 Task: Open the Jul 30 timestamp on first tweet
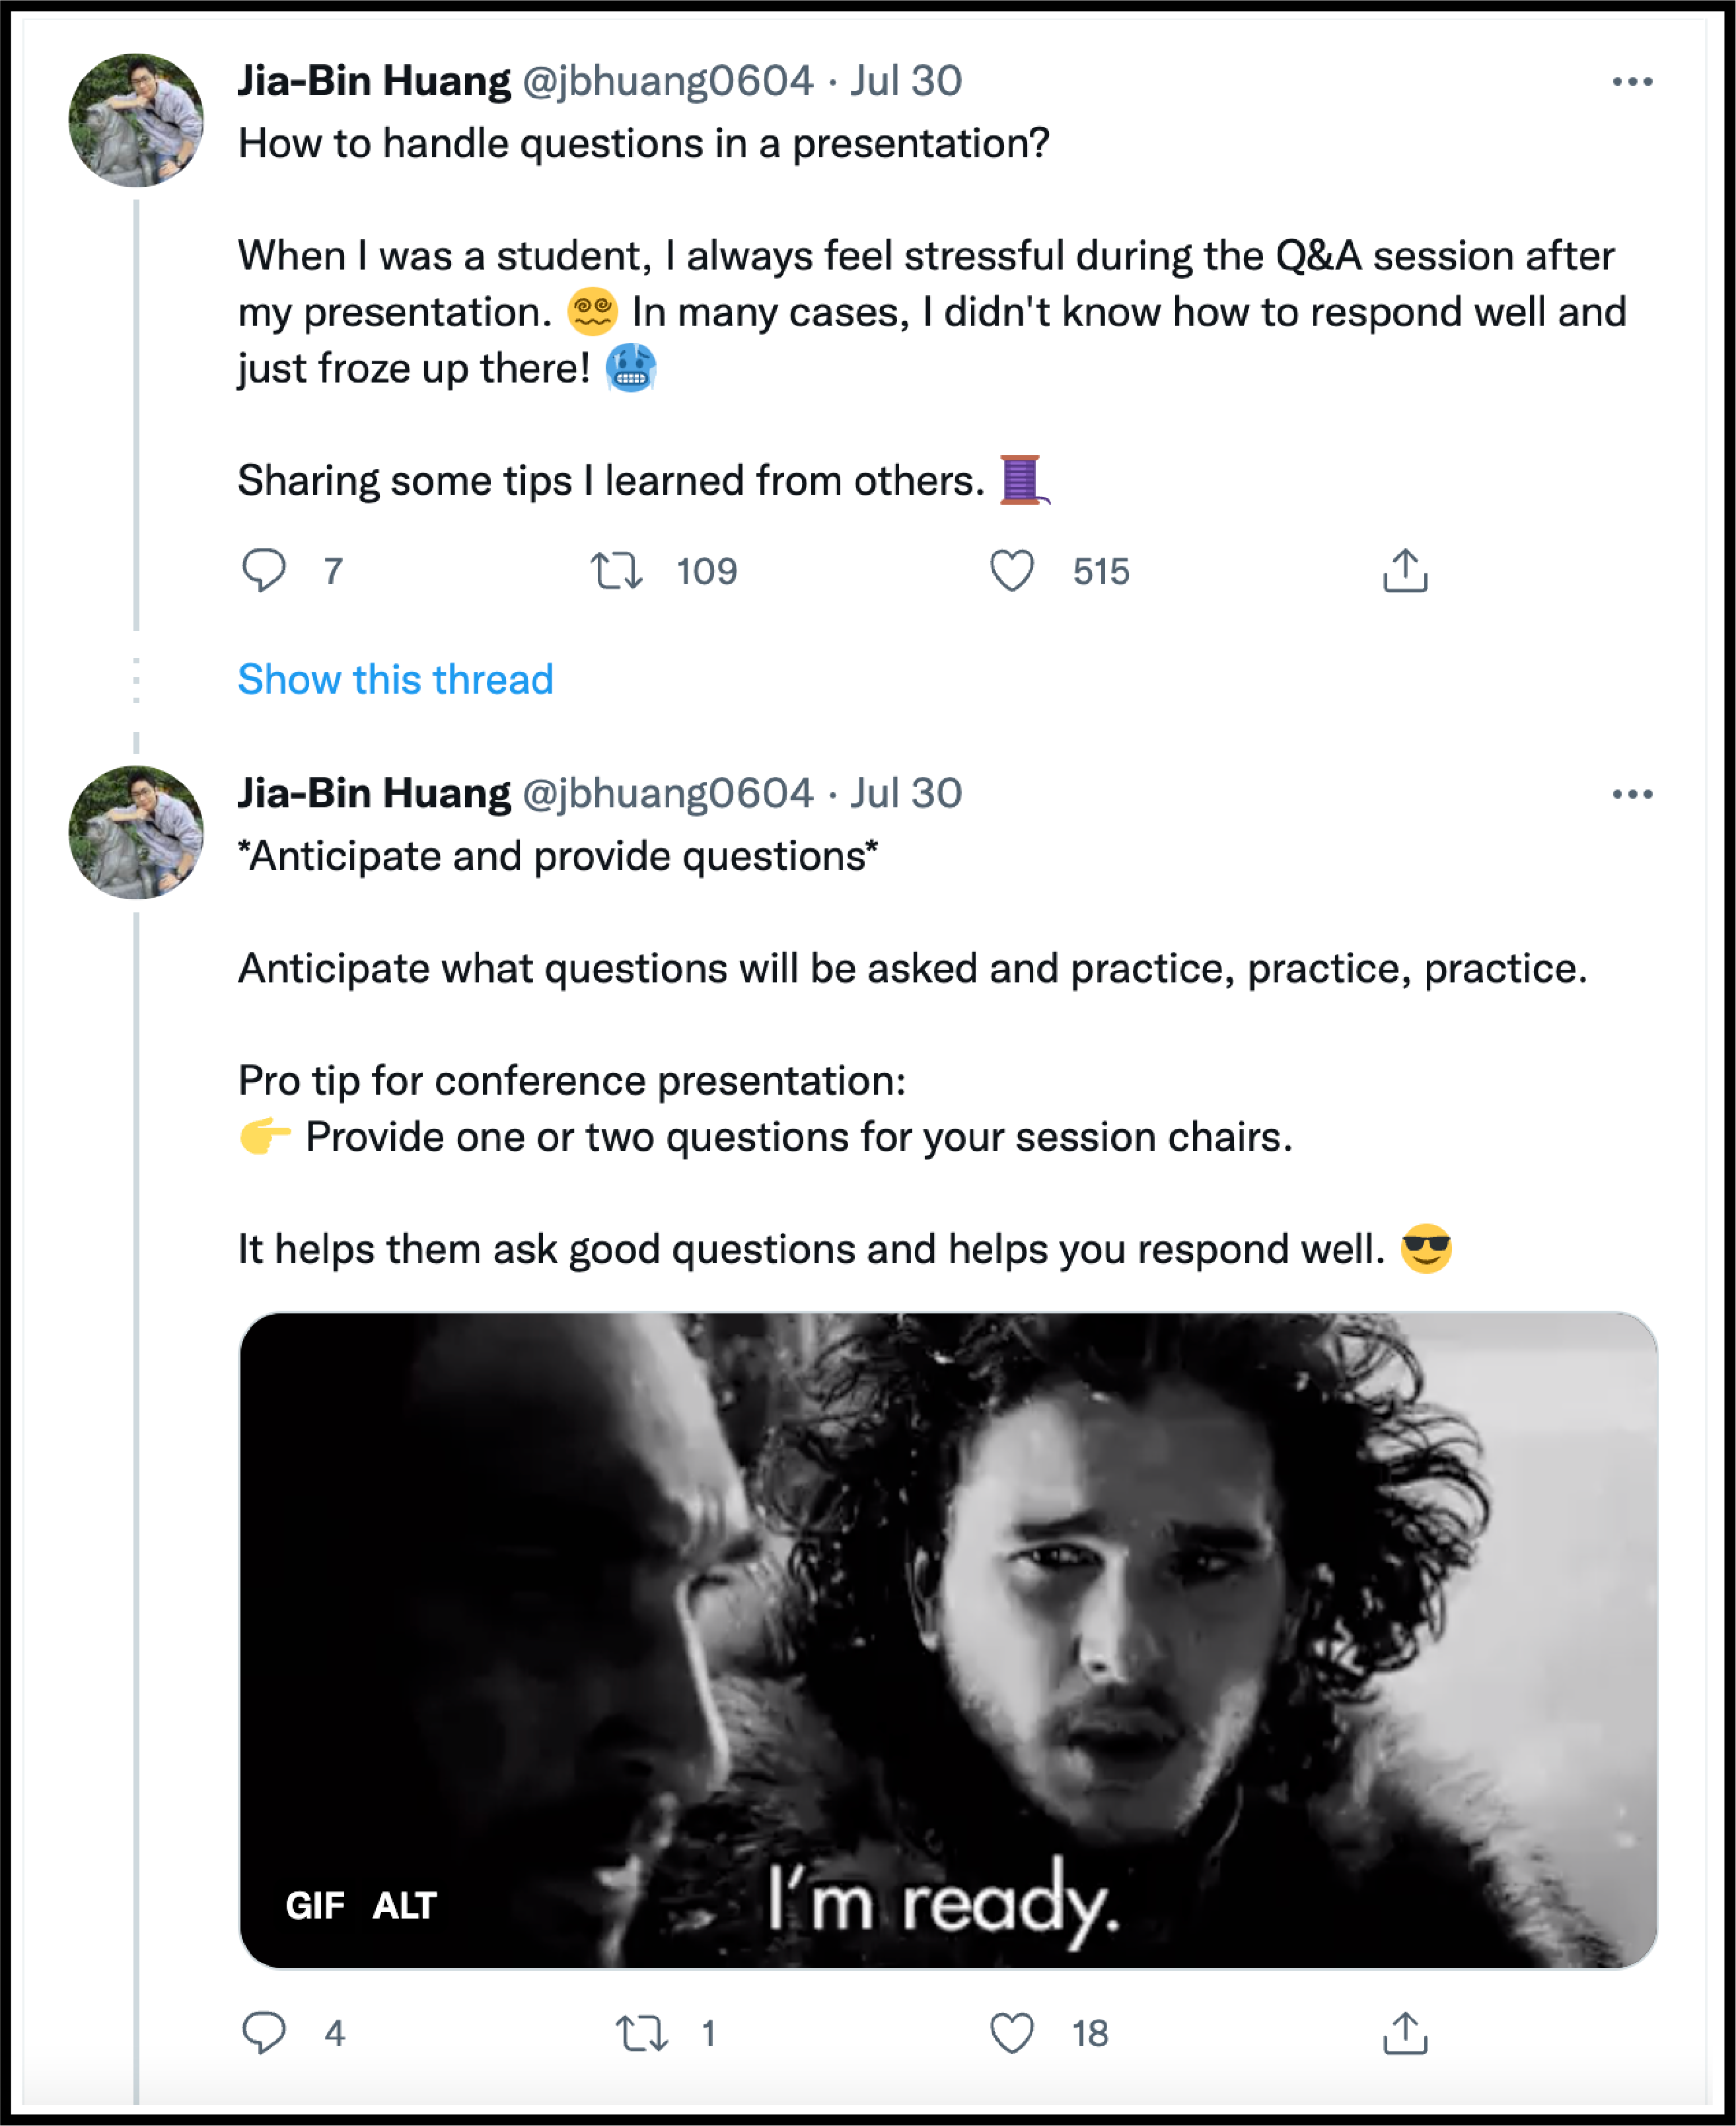tap(906, 81)
